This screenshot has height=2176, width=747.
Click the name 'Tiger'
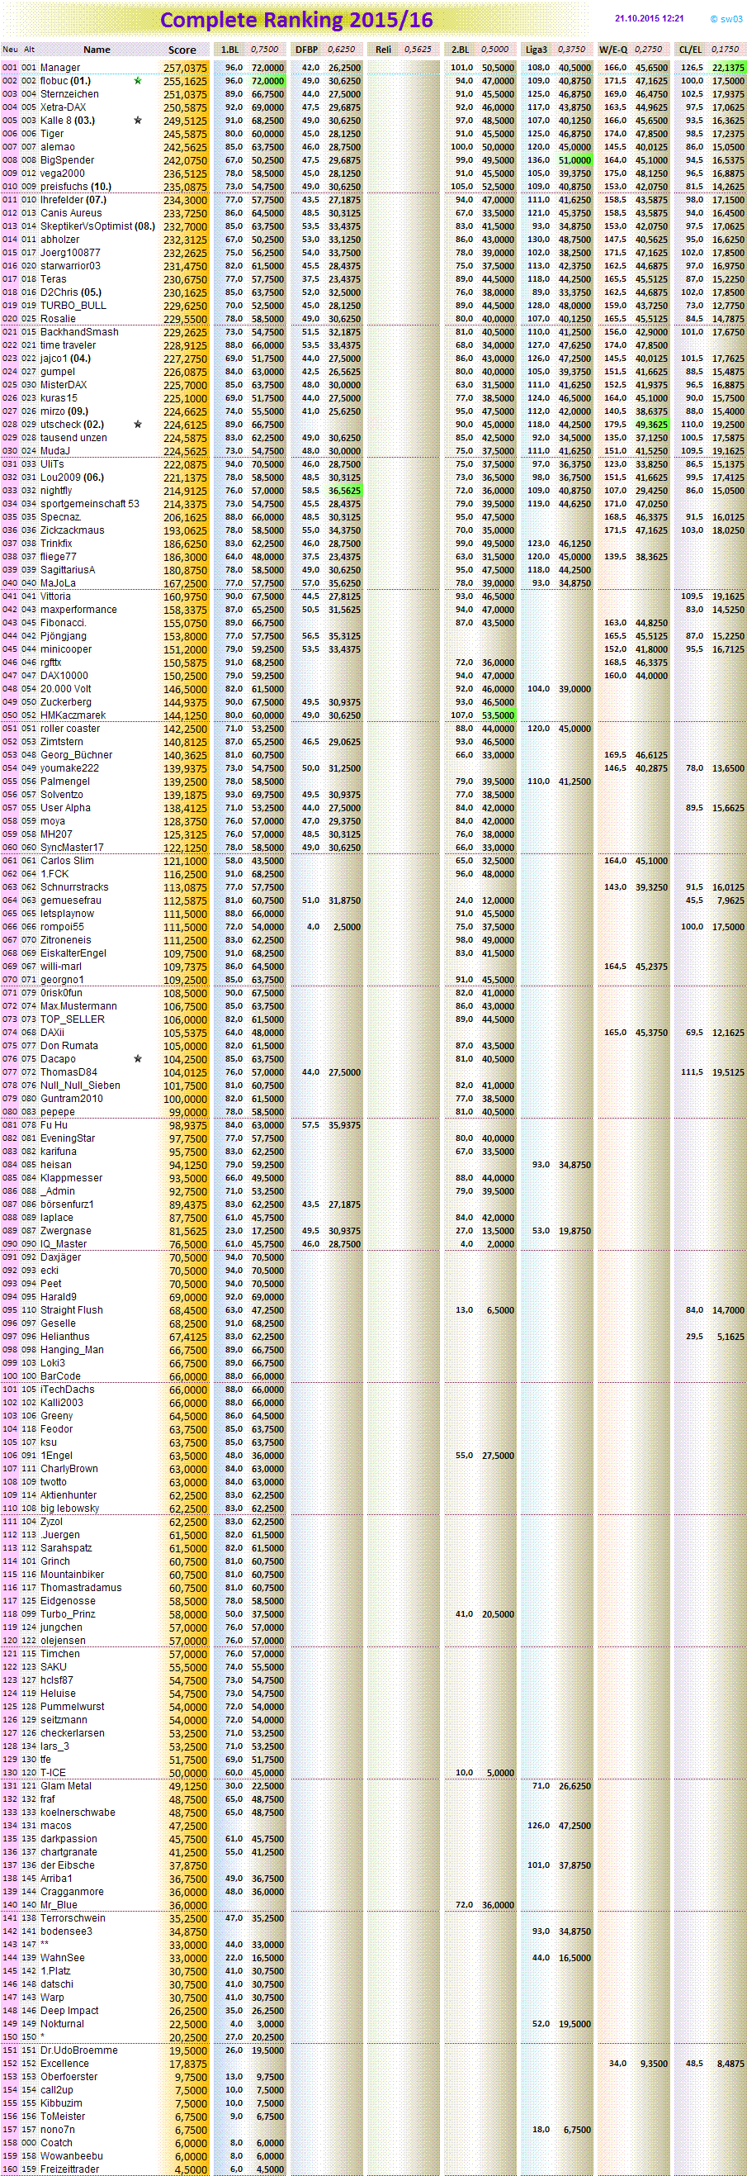pos(52,134)
